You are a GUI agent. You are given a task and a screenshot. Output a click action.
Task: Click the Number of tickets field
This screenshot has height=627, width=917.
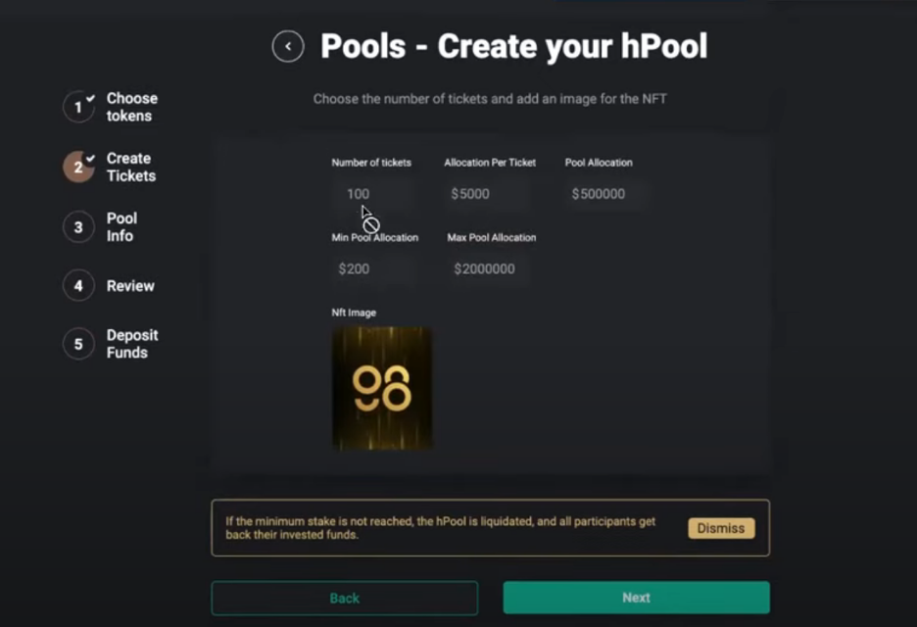[372, 194]
